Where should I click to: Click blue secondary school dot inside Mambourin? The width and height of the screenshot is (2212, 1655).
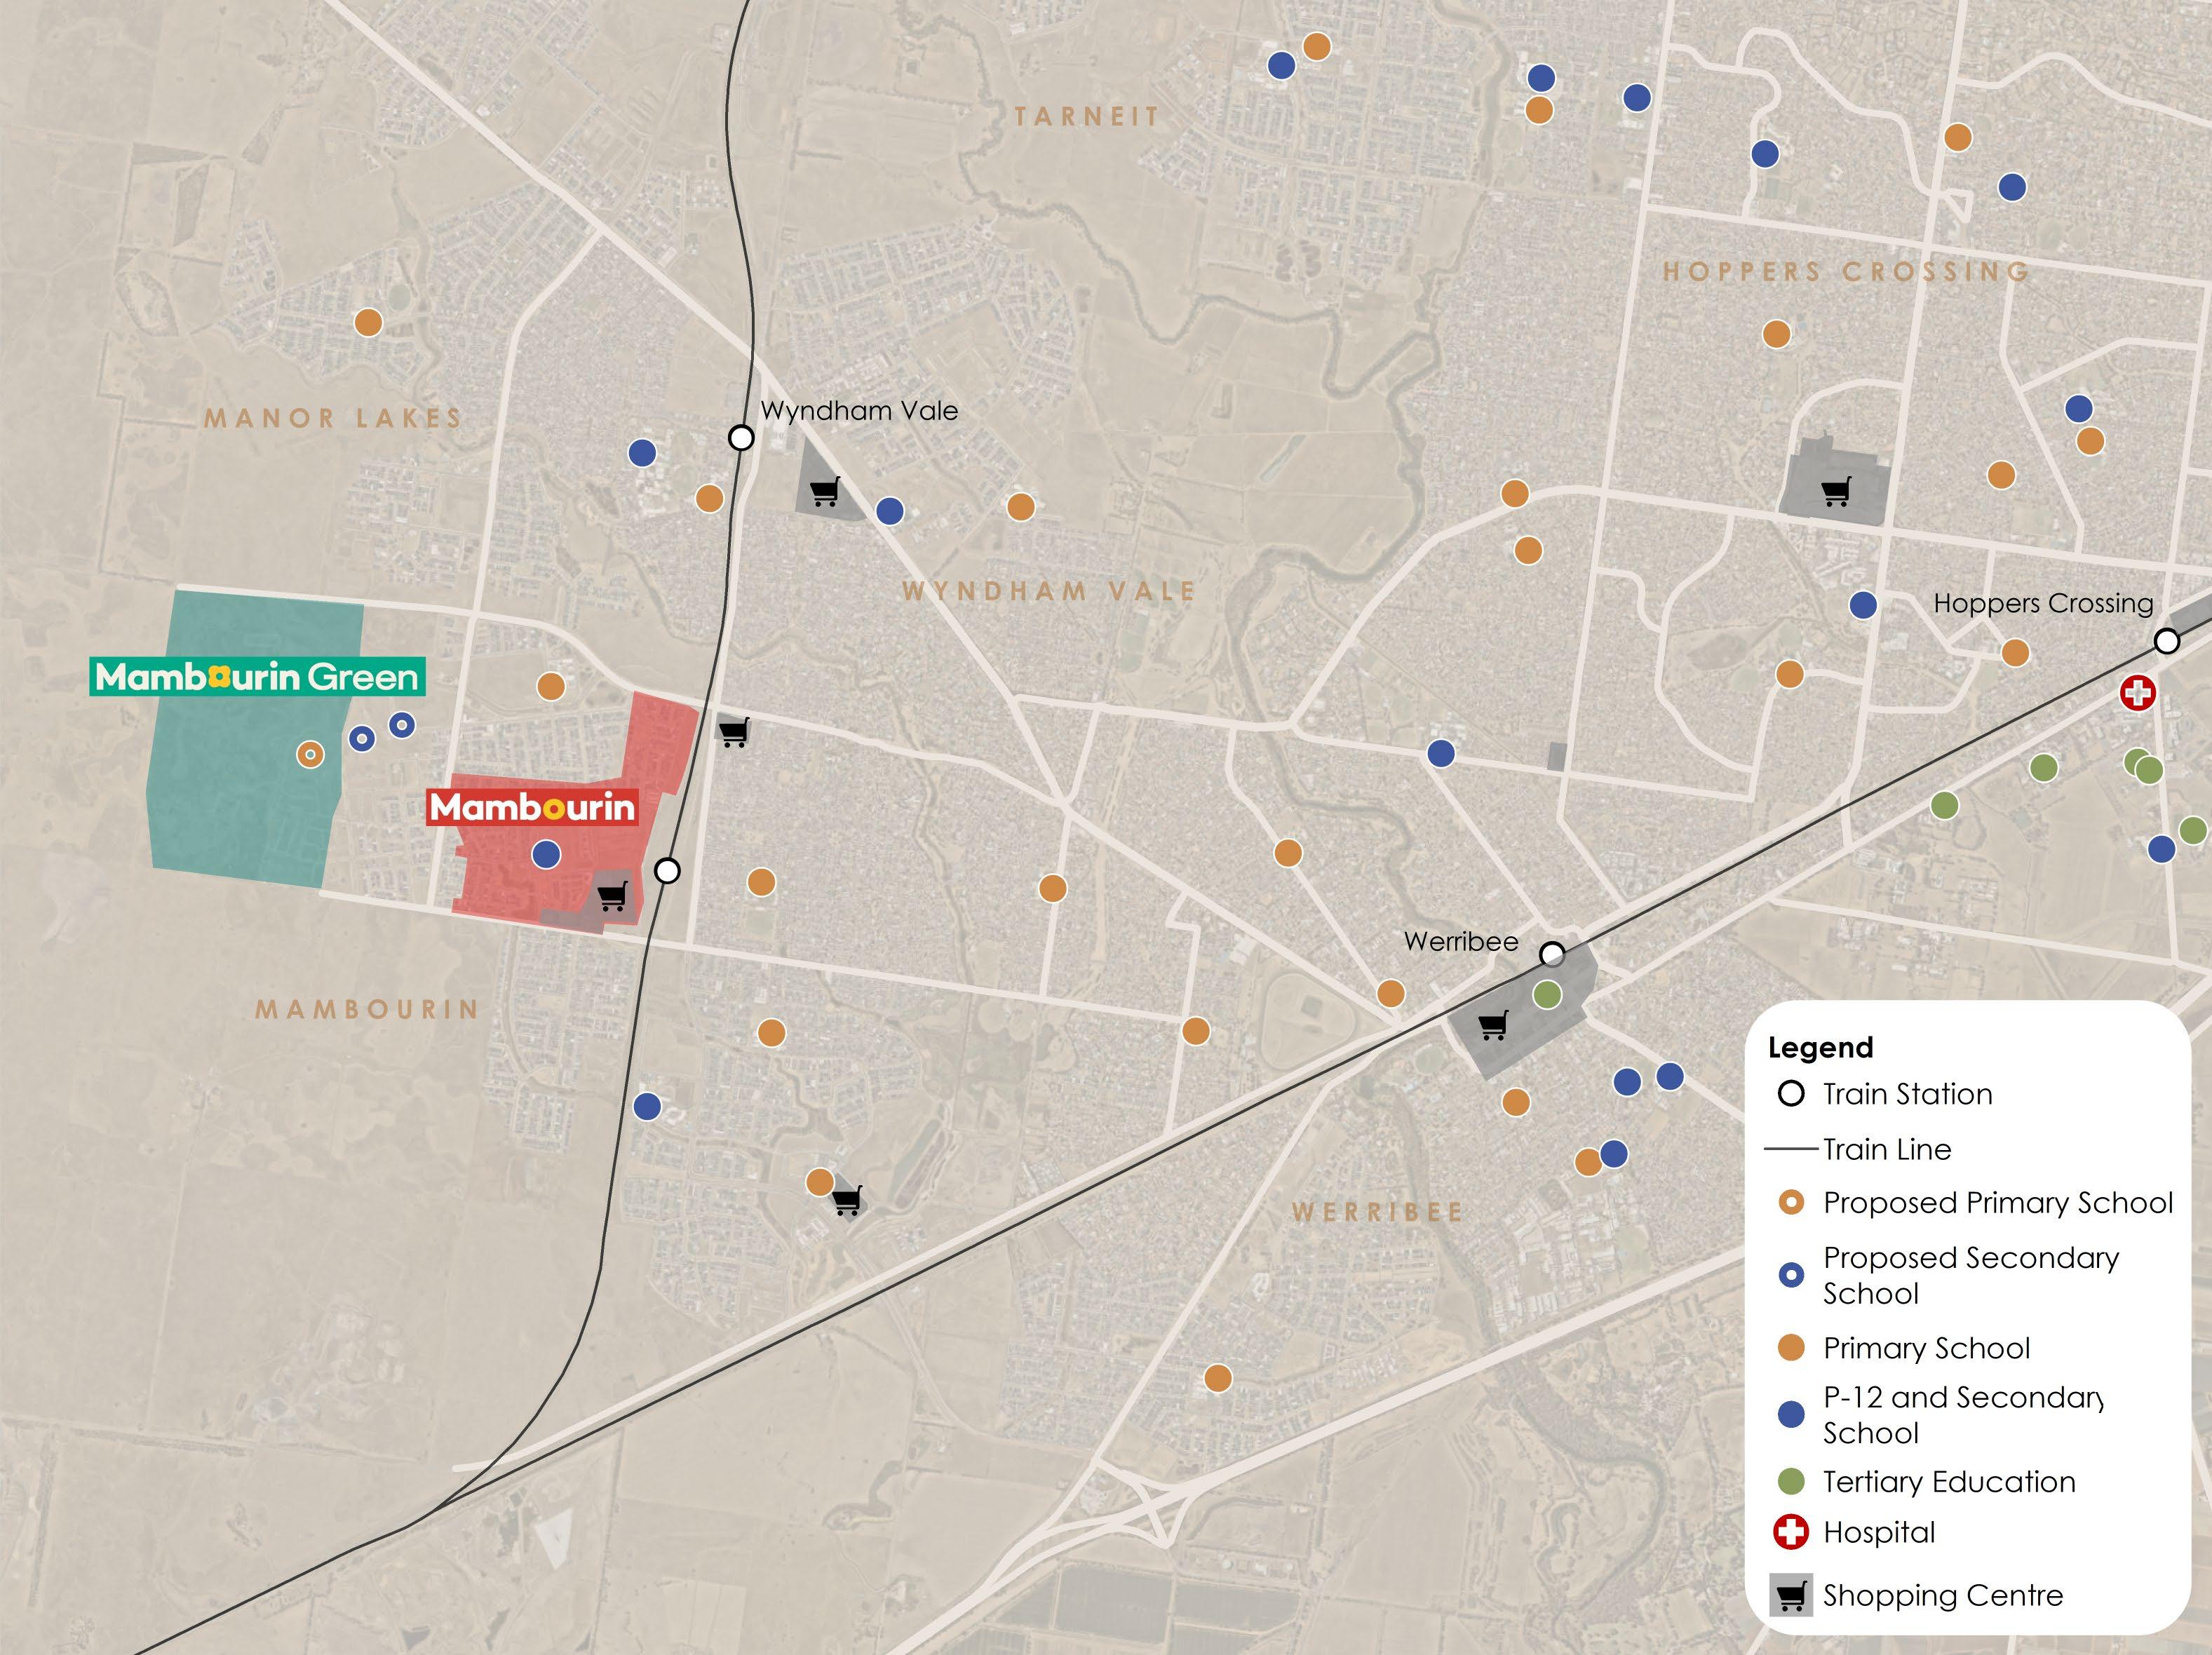tap(546, 854)
